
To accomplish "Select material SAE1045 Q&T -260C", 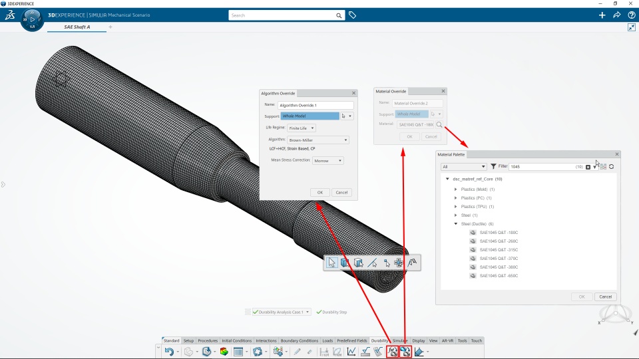I will click(x=499, y=241).
